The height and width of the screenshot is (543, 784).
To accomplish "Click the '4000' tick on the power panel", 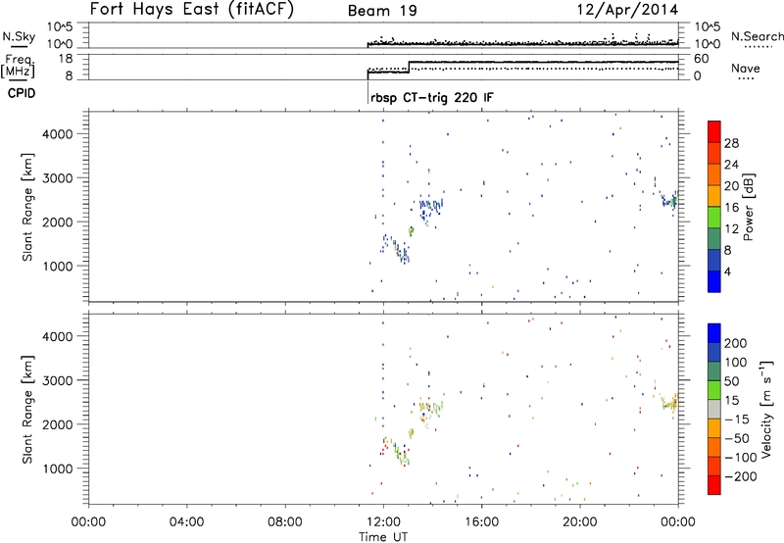I will click(x=58, y=134).
